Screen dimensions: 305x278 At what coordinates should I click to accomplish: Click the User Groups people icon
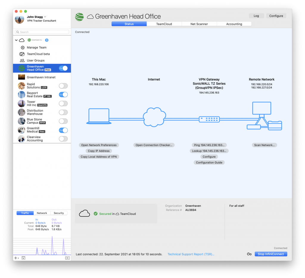coord(22,60)
